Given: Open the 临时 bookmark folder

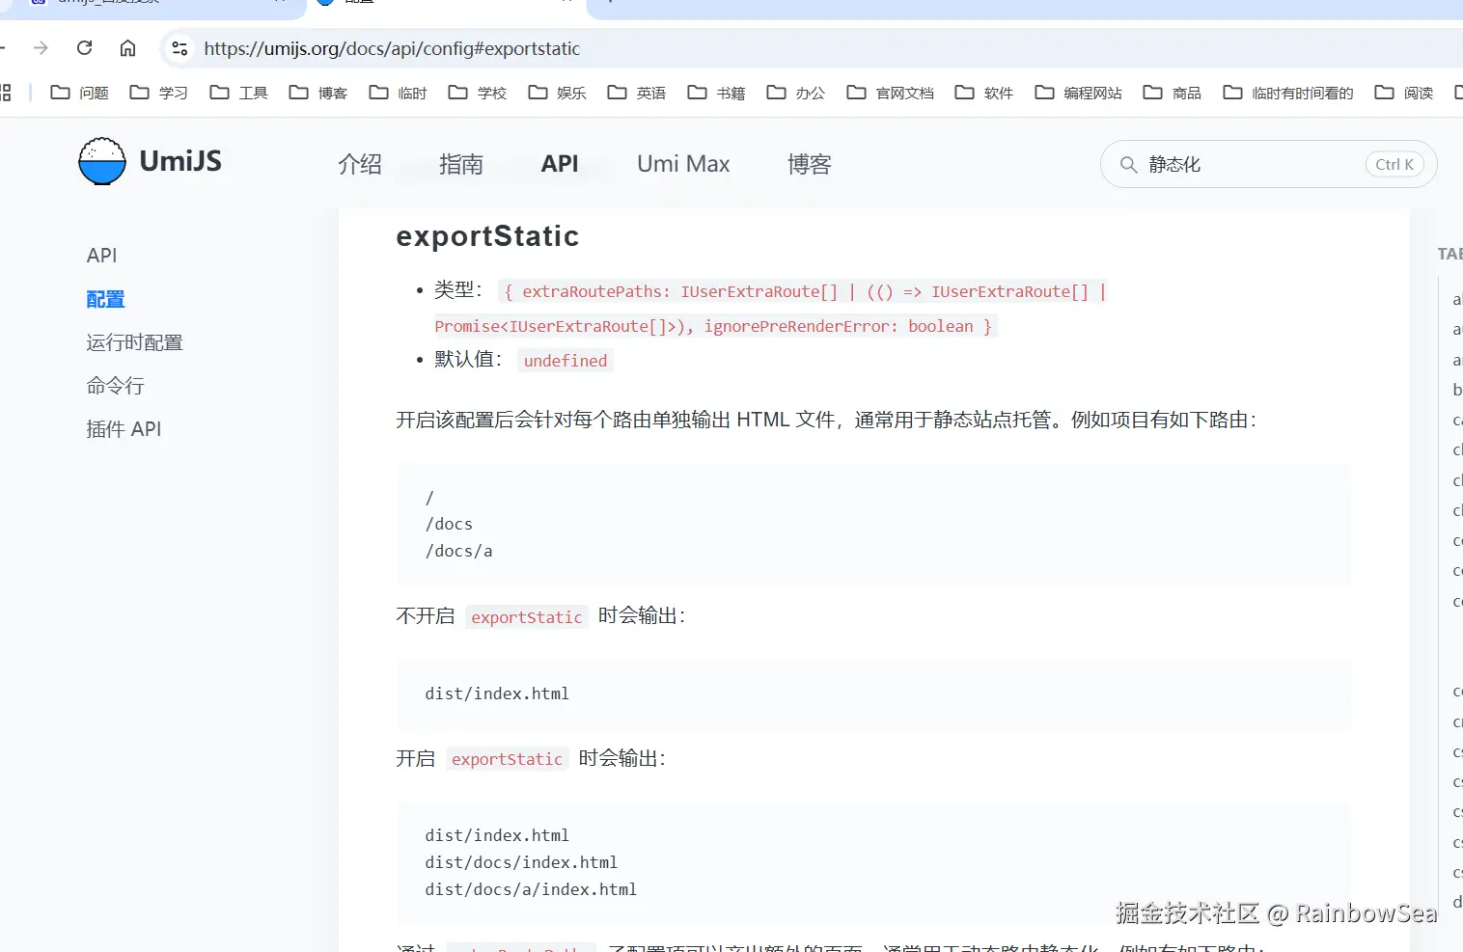Looking at the screenshot, I should coord(398,93).
